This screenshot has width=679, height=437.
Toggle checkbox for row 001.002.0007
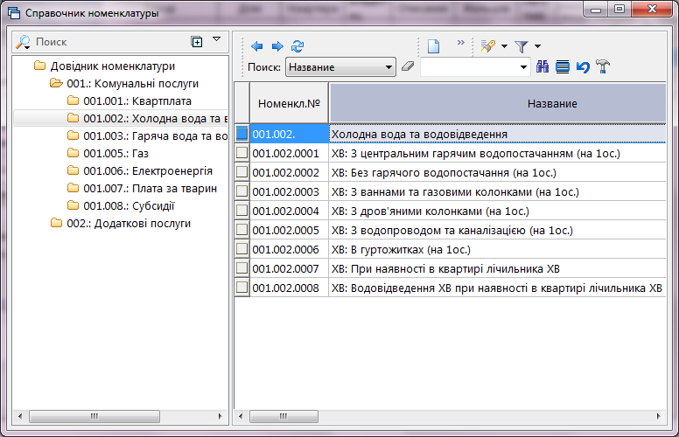click(241, 267)
